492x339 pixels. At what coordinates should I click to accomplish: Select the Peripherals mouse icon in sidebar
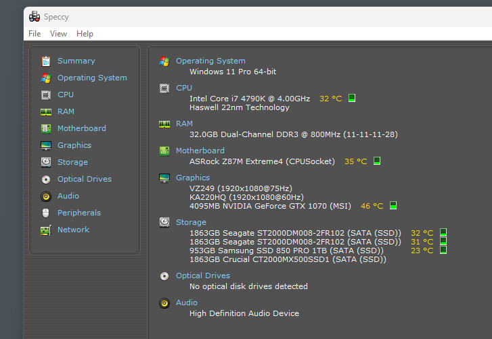coord(46,213)
